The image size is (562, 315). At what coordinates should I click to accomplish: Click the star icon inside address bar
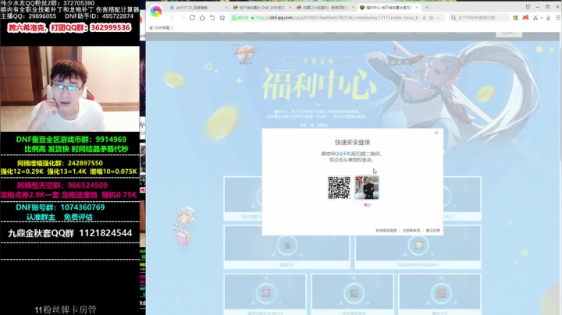pos(431,17)
